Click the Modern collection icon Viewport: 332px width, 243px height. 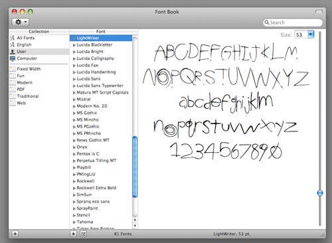13,82
